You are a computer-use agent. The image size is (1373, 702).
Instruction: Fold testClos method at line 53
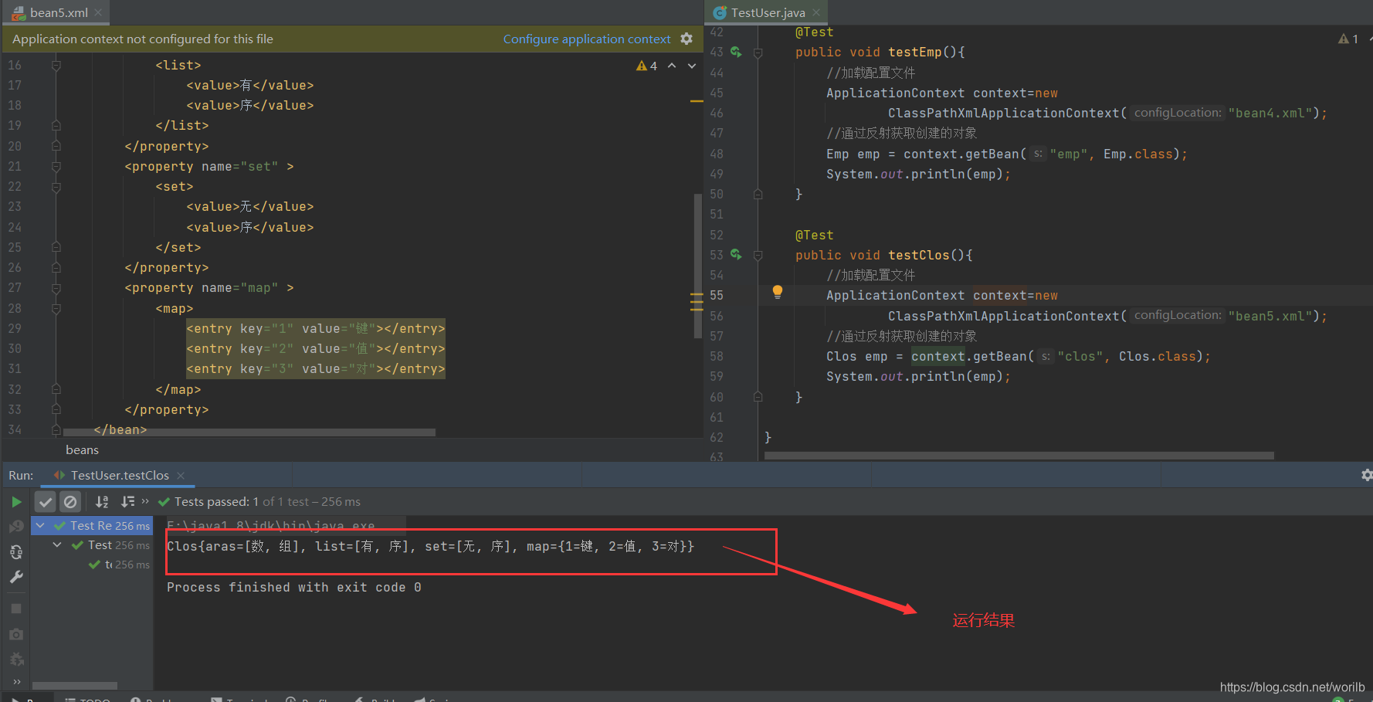758,256
